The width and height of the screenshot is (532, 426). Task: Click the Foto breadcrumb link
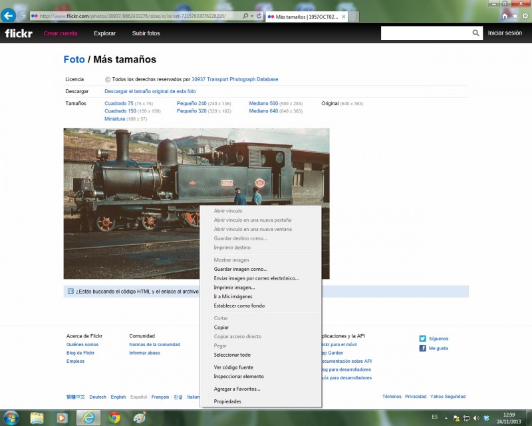tap(74, 59)
